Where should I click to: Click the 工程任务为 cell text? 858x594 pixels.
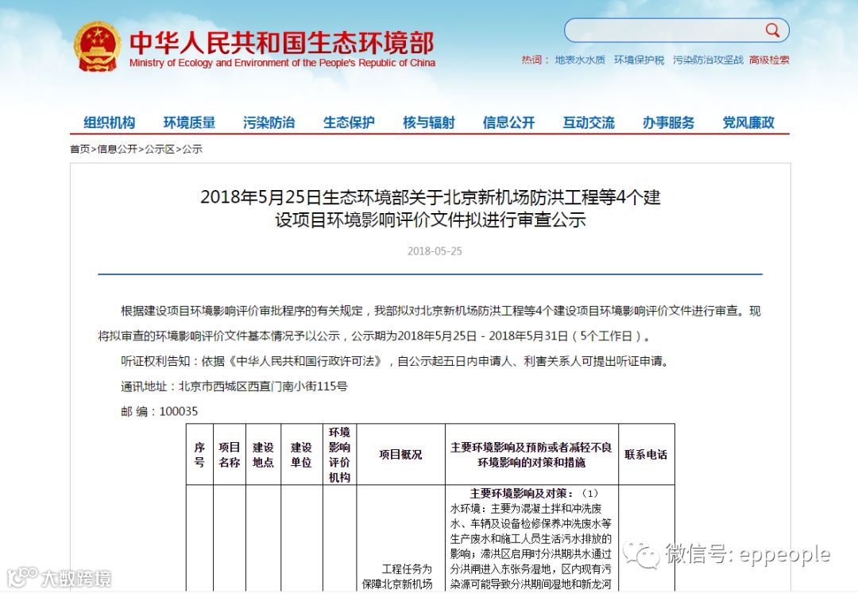click(407, 569)
